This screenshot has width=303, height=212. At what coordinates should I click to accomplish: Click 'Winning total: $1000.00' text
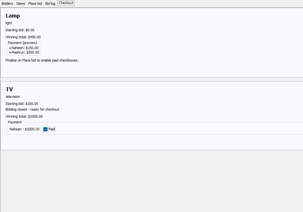(x=24, y=117)
